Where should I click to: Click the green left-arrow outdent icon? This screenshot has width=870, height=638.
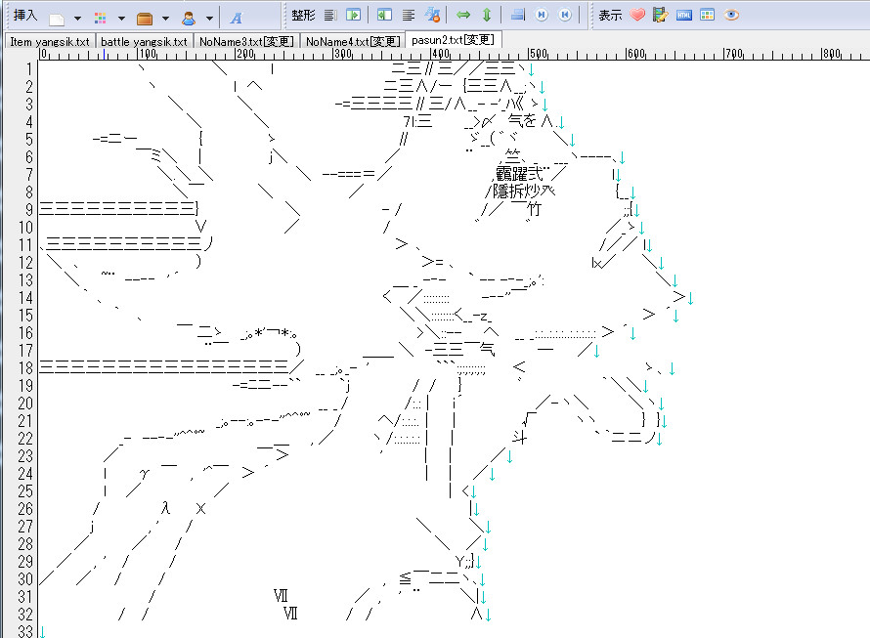pos(385,16)
